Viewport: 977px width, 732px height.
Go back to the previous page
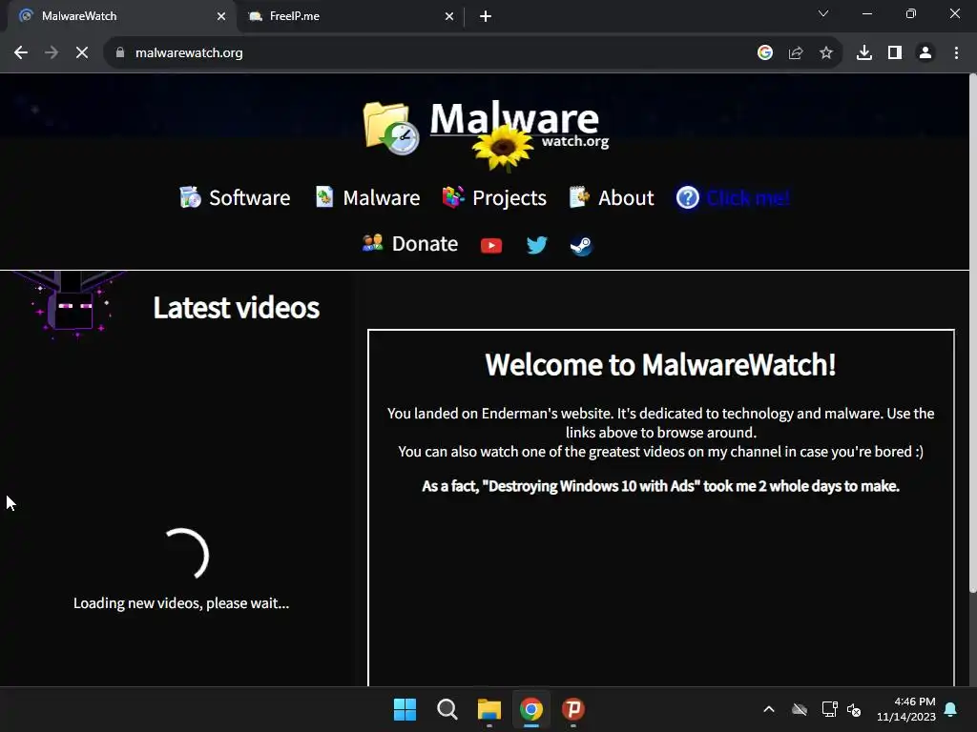[21, 53]
